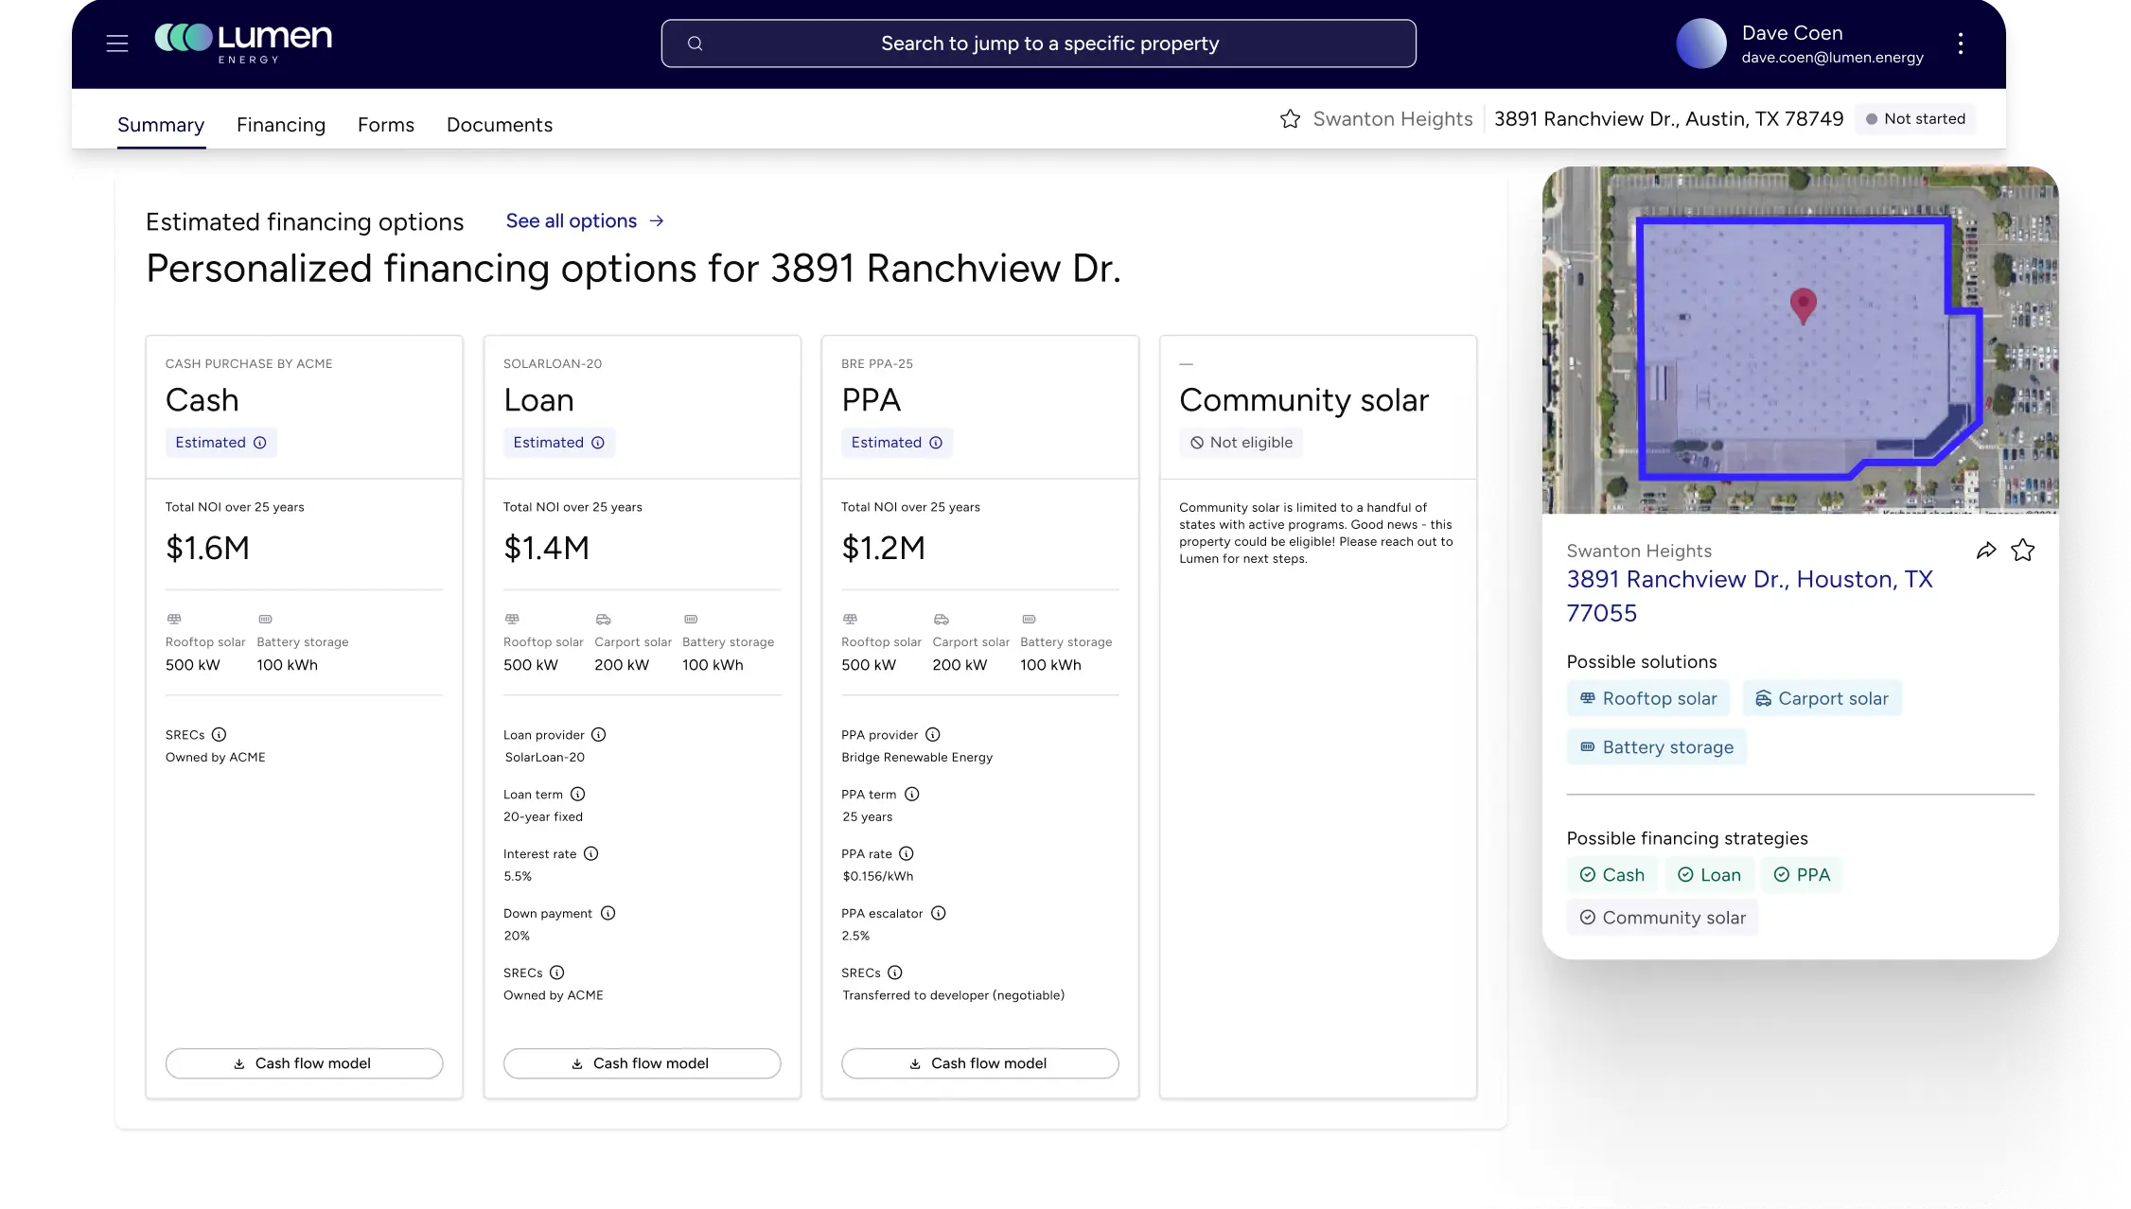This screenshot has width=2131, height=1209.
Task: Switch to the Financing tab
Action: (281, 125)
